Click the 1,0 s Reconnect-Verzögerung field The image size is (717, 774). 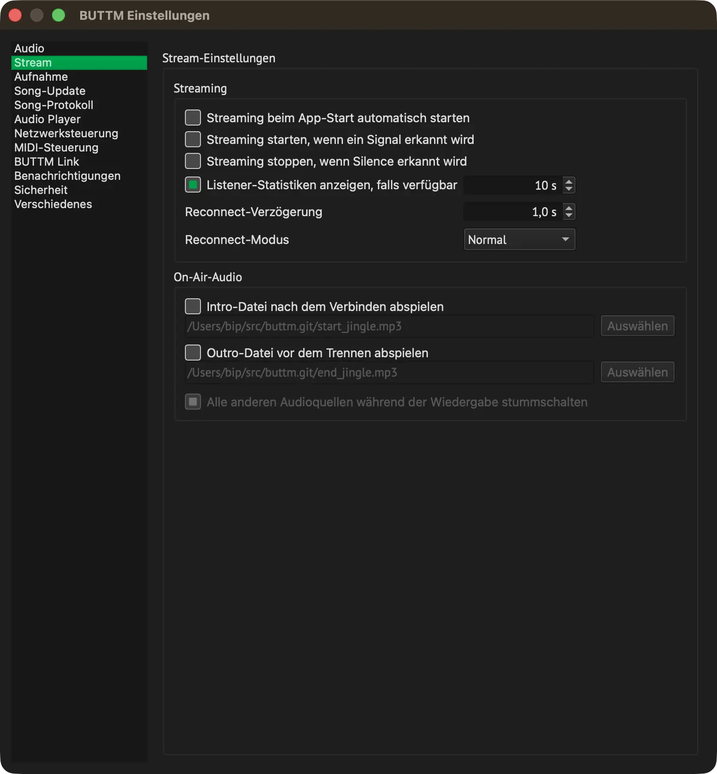click(513, 211)
